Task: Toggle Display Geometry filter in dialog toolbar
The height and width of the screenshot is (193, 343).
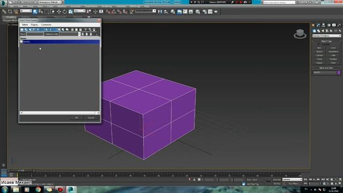Action: (22, 29)
